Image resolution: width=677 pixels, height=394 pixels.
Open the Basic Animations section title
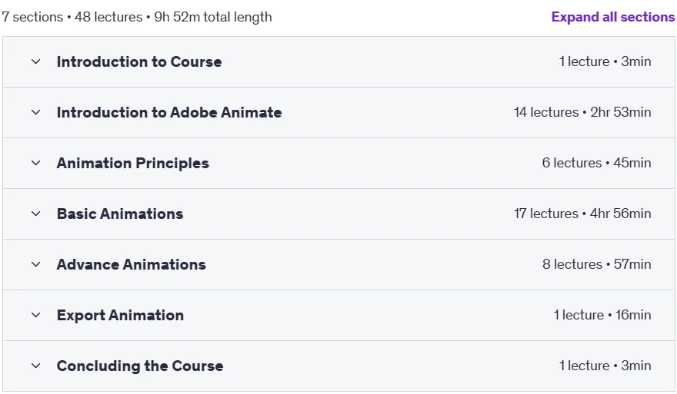pos(120,214)
